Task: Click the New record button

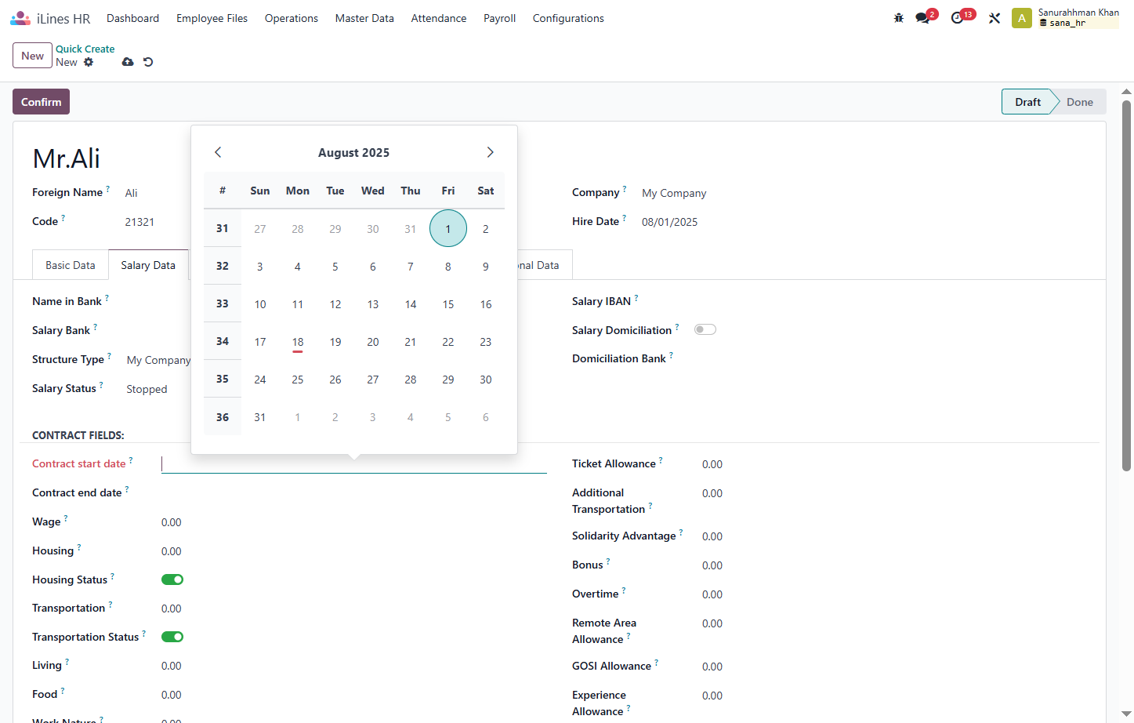Action: point(32,56)
